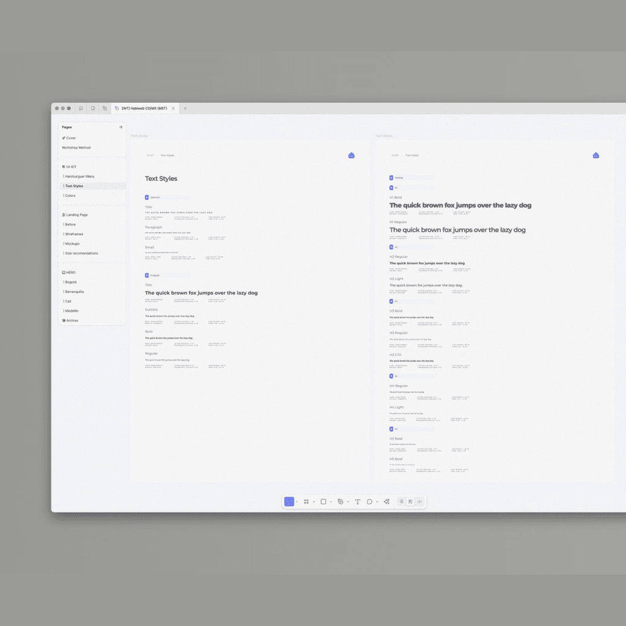Click the purple logo on right Text Styles frame
The image size is (626, 626).
click(x=595, y=155)
